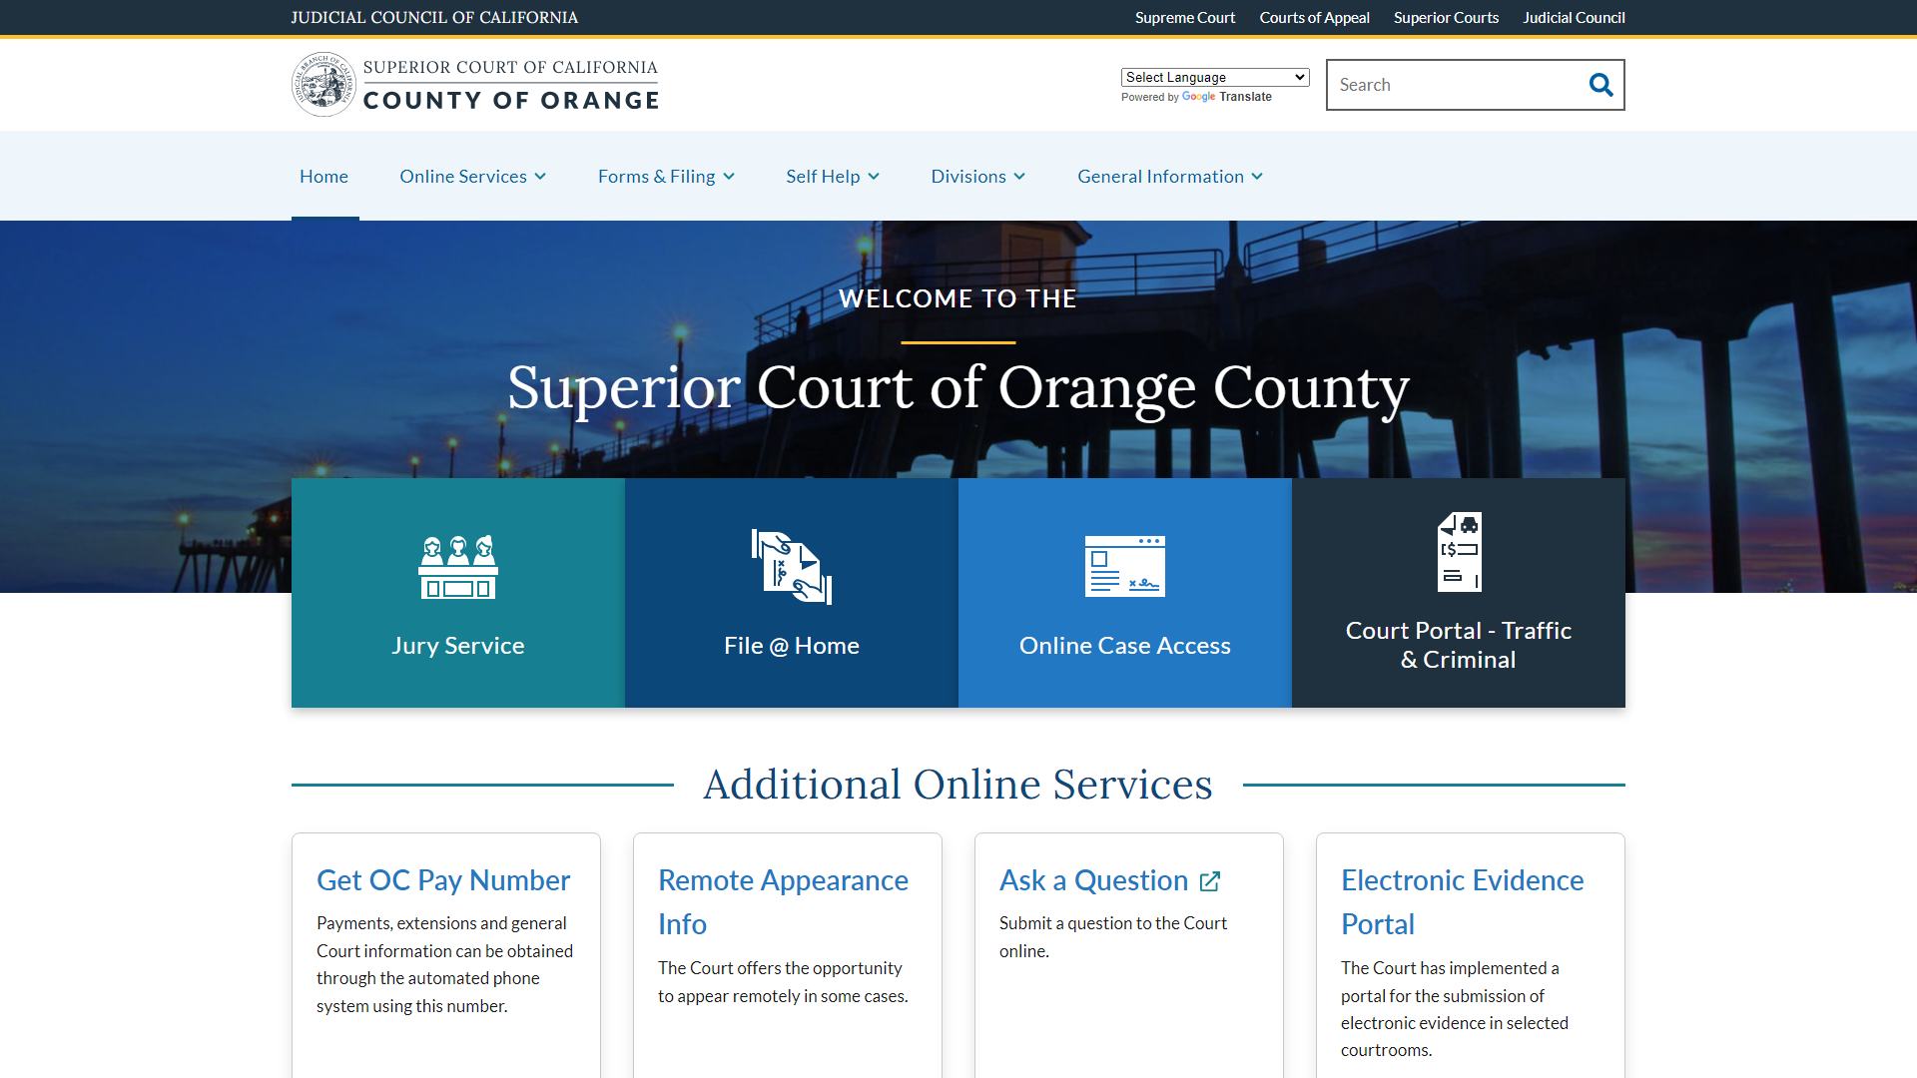
Task: Open Court Portal - Traffic & Criminal label
Action: 1459,645
